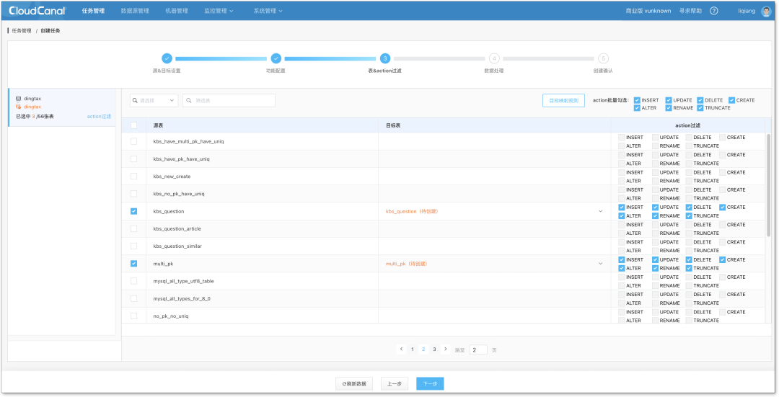Screen dimensions: 779x397
Task: Uncheck the multi_pk row checkbox
Action: [x=133, y=264]
